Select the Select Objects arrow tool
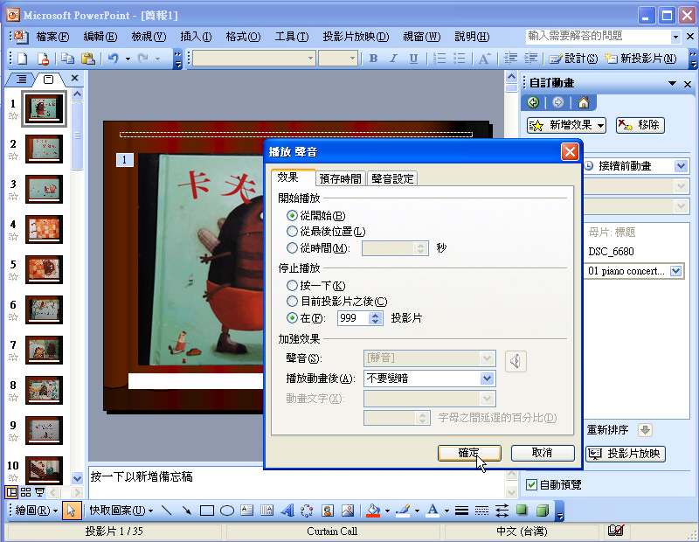The image size is (699, 542). [x=72, y=511]
